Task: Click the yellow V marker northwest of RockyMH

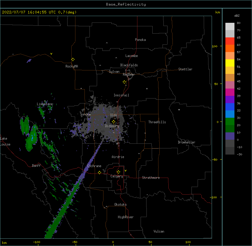Action: [x=51, y=54]
